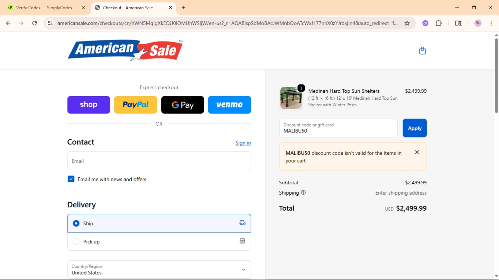
Task: Click the browser address bar URL
Action: [227, 23]
